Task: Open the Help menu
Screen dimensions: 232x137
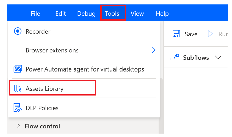Action: coord(162,14)
